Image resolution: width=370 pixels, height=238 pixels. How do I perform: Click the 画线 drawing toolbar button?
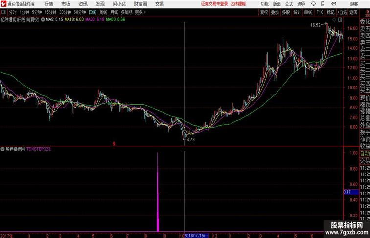tap(308, 12)
